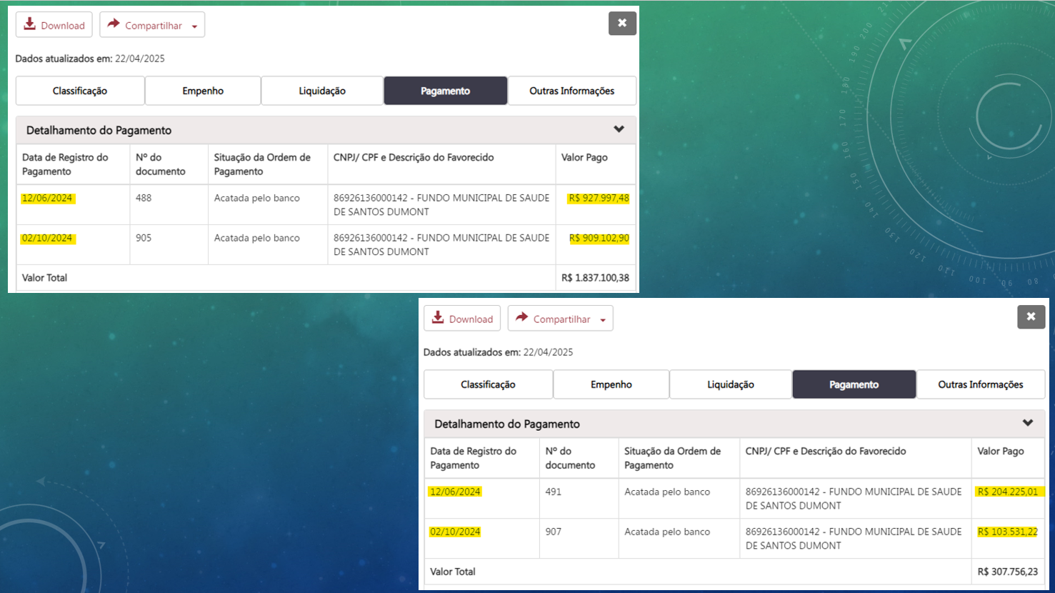Open Compartilhar dropdown in upper panel

pyautogui.click(x=152, y=25)
